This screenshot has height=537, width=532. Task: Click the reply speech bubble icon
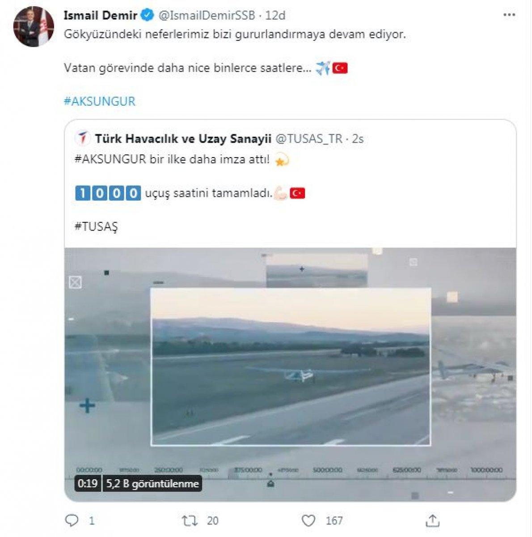coord(72,520)
